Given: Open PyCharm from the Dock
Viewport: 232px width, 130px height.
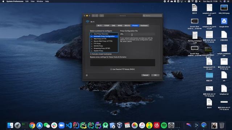Looking at the screenshot, I should coord(83,125).
